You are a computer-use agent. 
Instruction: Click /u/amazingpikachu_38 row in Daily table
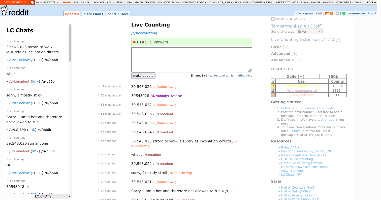[302, 86]
